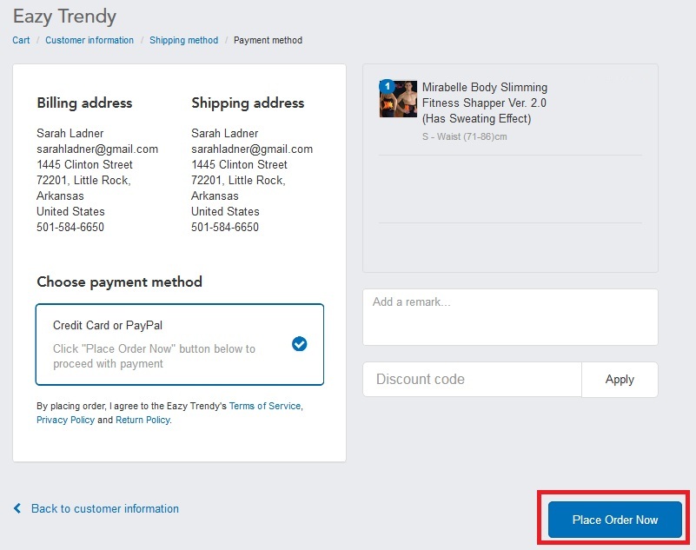
Task: Open the Shipping method breadcrumb
Action: pyautogui.click(x=183, y=40)
